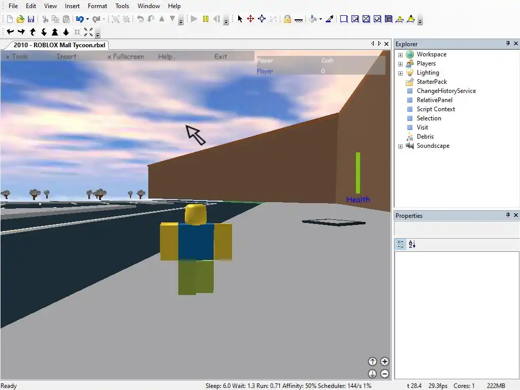Open the Tools menu in the menu bar
Viewport: 520px width, 390px height.
122,6
